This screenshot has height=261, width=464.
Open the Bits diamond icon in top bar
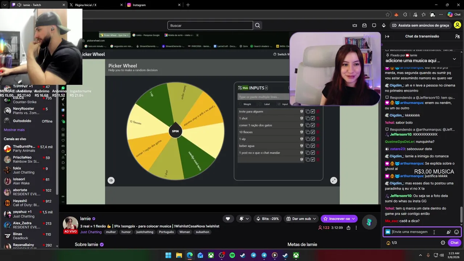(x=384, y=25)
